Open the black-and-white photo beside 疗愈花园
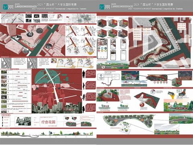 (23, 121)
